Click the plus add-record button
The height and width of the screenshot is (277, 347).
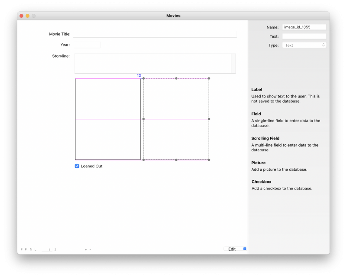click(x=85, y=249)
